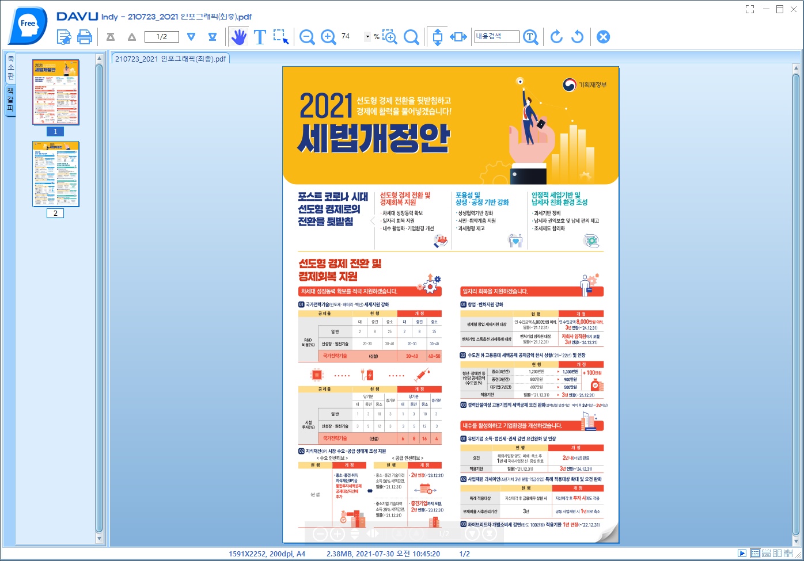Switch to two-page side-by-side view

(778, 554)
